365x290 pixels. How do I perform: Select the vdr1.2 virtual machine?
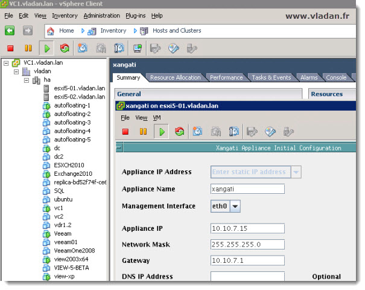(x=62, y=225)
